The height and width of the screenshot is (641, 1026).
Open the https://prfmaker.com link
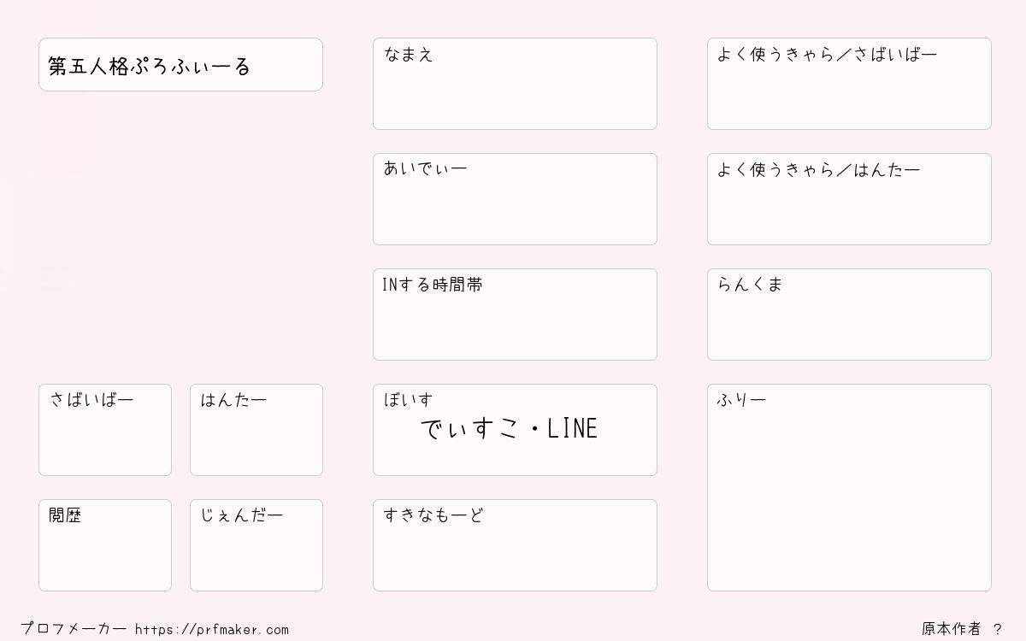click(x=212, y=630)
